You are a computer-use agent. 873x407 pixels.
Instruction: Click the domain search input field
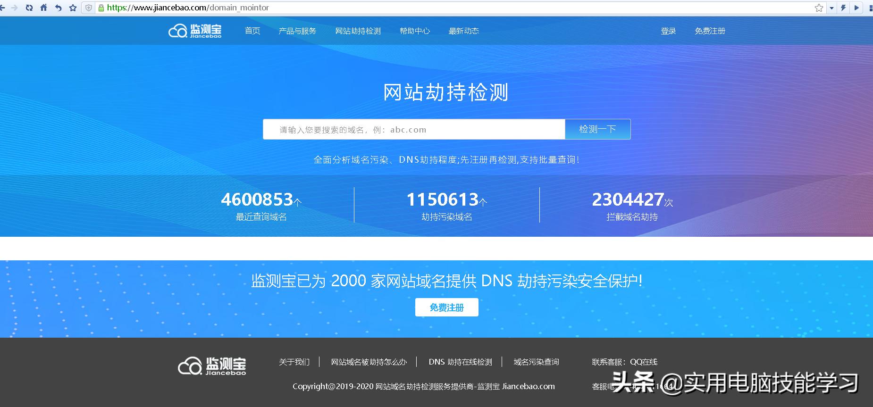[x=414, y=129]
